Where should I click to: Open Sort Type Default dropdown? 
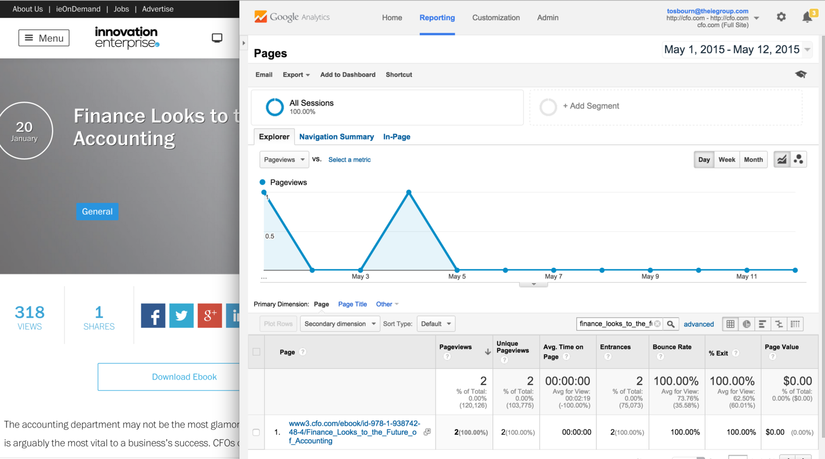[436, 324]
